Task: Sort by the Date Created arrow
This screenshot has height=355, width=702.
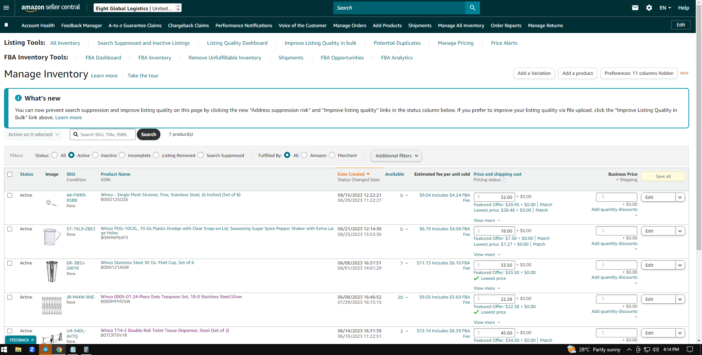Action: coord(368,174)
